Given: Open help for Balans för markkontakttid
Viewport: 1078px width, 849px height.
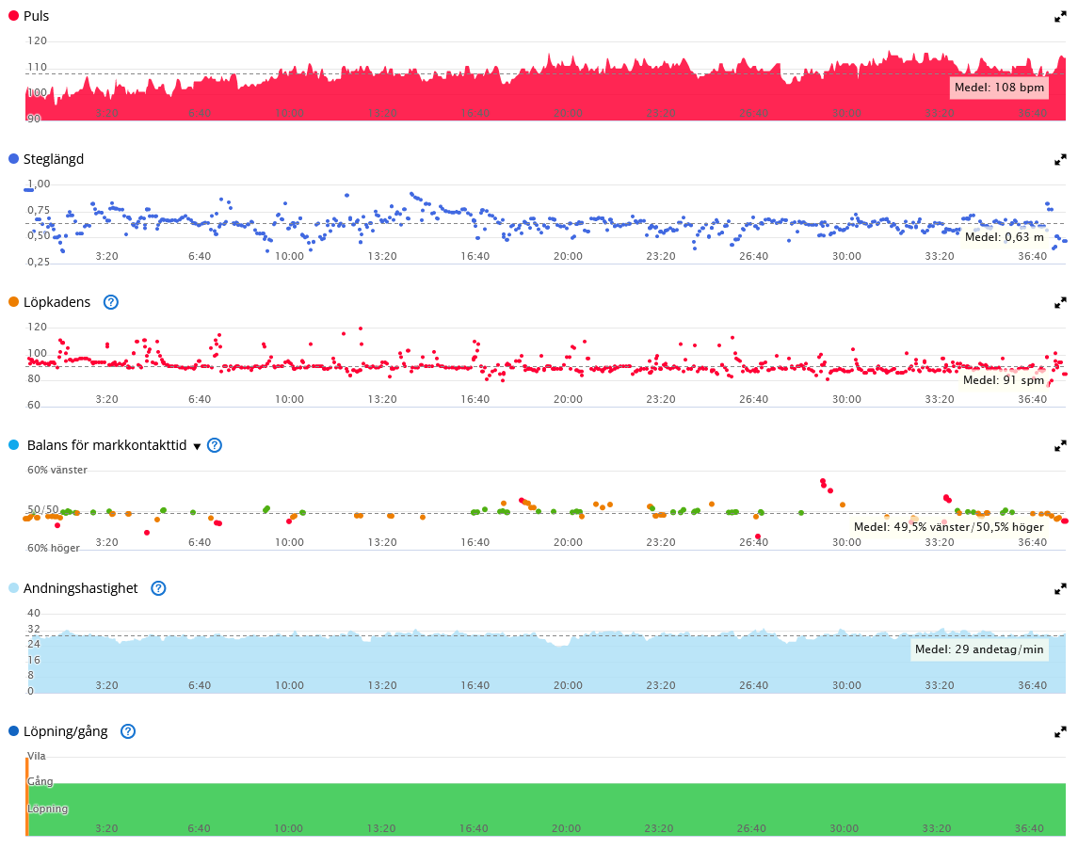Looking at the screenshot, I should click(x=215, y=445).
